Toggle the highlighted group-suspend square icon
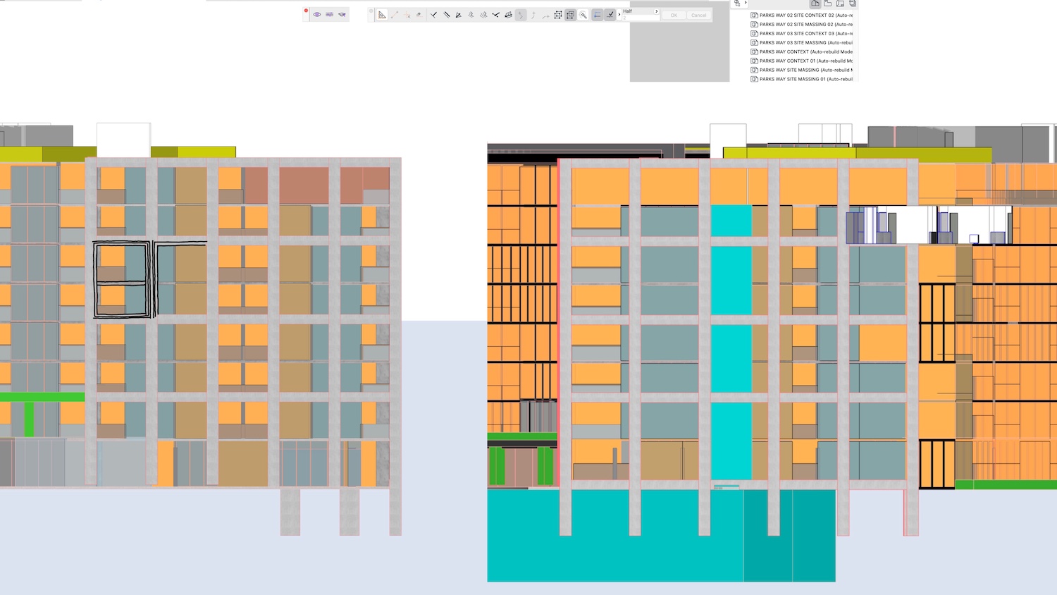The width and height of the screenshot is (1057, 595). (x=570, y=15)
